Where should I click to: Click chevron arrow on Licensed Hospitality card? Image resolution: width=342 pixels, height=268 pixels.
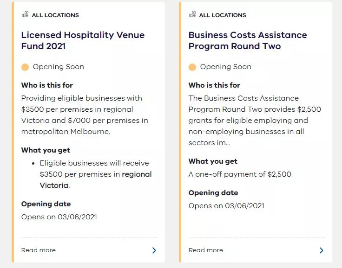click(x=154, y=250)
